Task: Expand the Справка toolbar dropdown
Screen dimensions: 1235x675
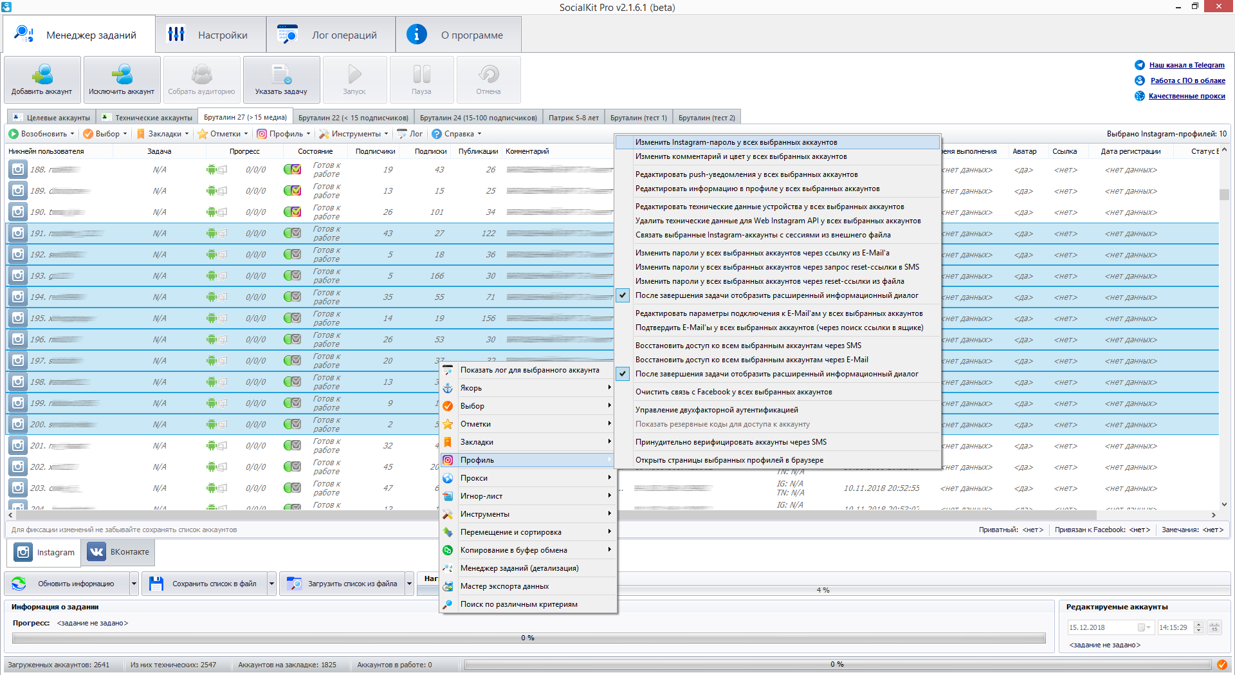Action: point(479,134)
